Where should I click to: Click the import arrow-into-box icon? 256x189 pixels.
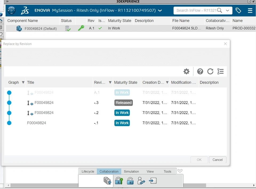click(x=153, y=181)
